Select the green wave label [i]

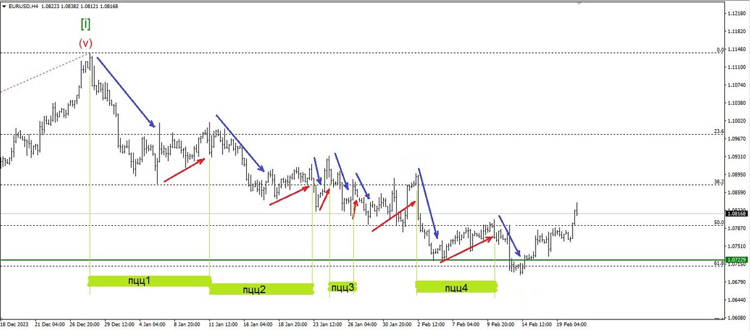tap(86, 24)
